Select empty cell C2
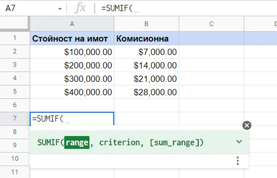Viewport: 277px width, 178px height. coord(211,51)
